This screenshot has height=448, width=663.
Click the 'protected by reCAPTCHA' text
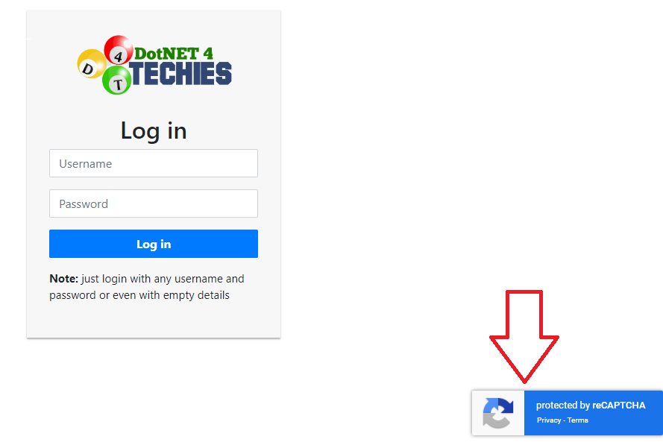pos(591,406)
